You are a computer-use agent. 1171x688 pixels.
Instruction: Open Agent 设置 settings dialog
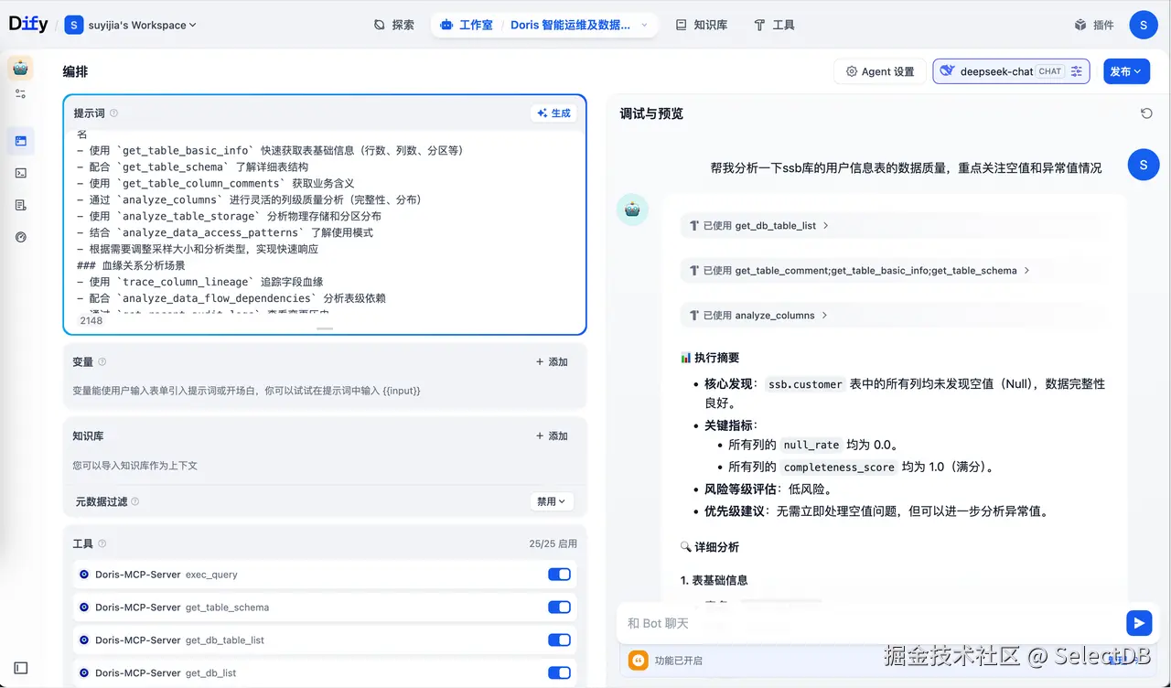coord(879,70)
